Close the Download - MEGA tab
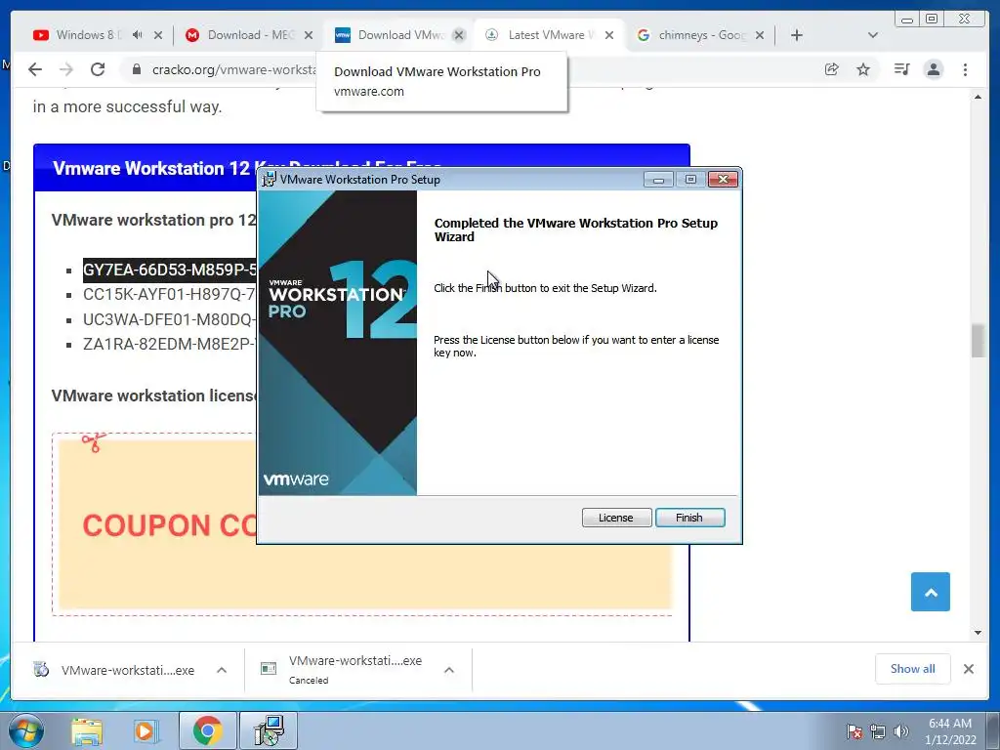This screenshot has height=750, width=1000. tap(309, 36)
